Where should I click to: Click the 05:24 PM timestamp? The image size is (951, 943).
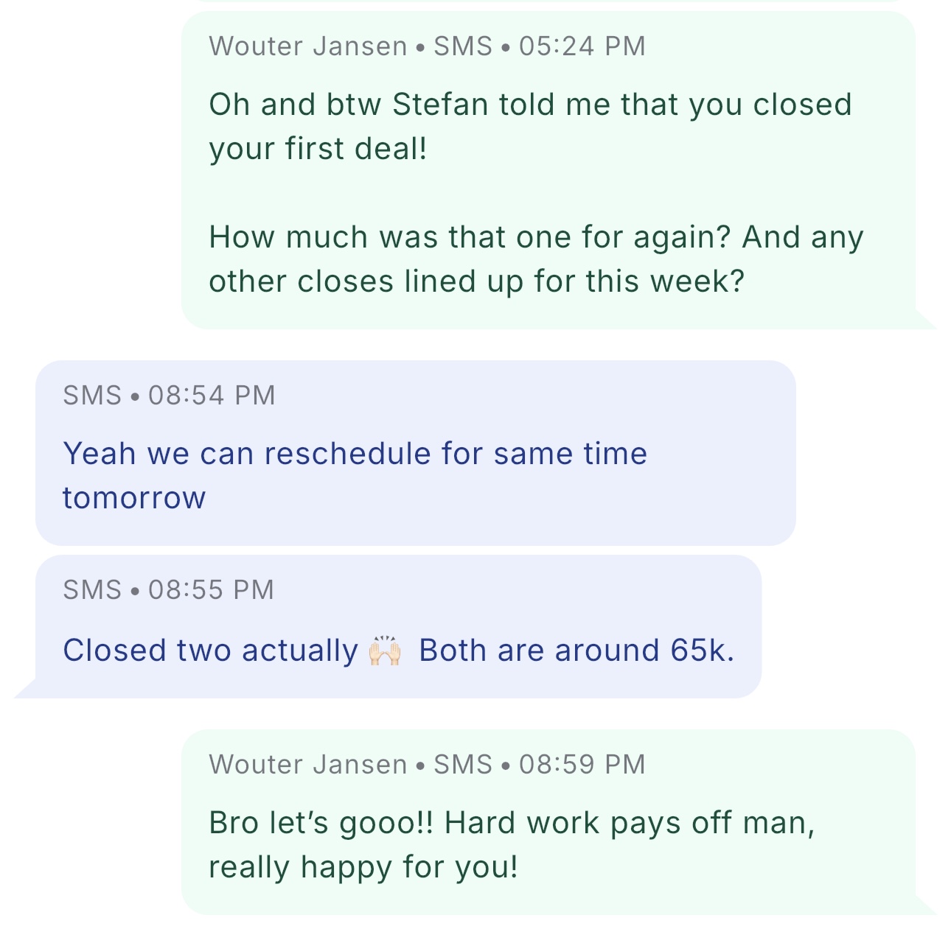582,46
